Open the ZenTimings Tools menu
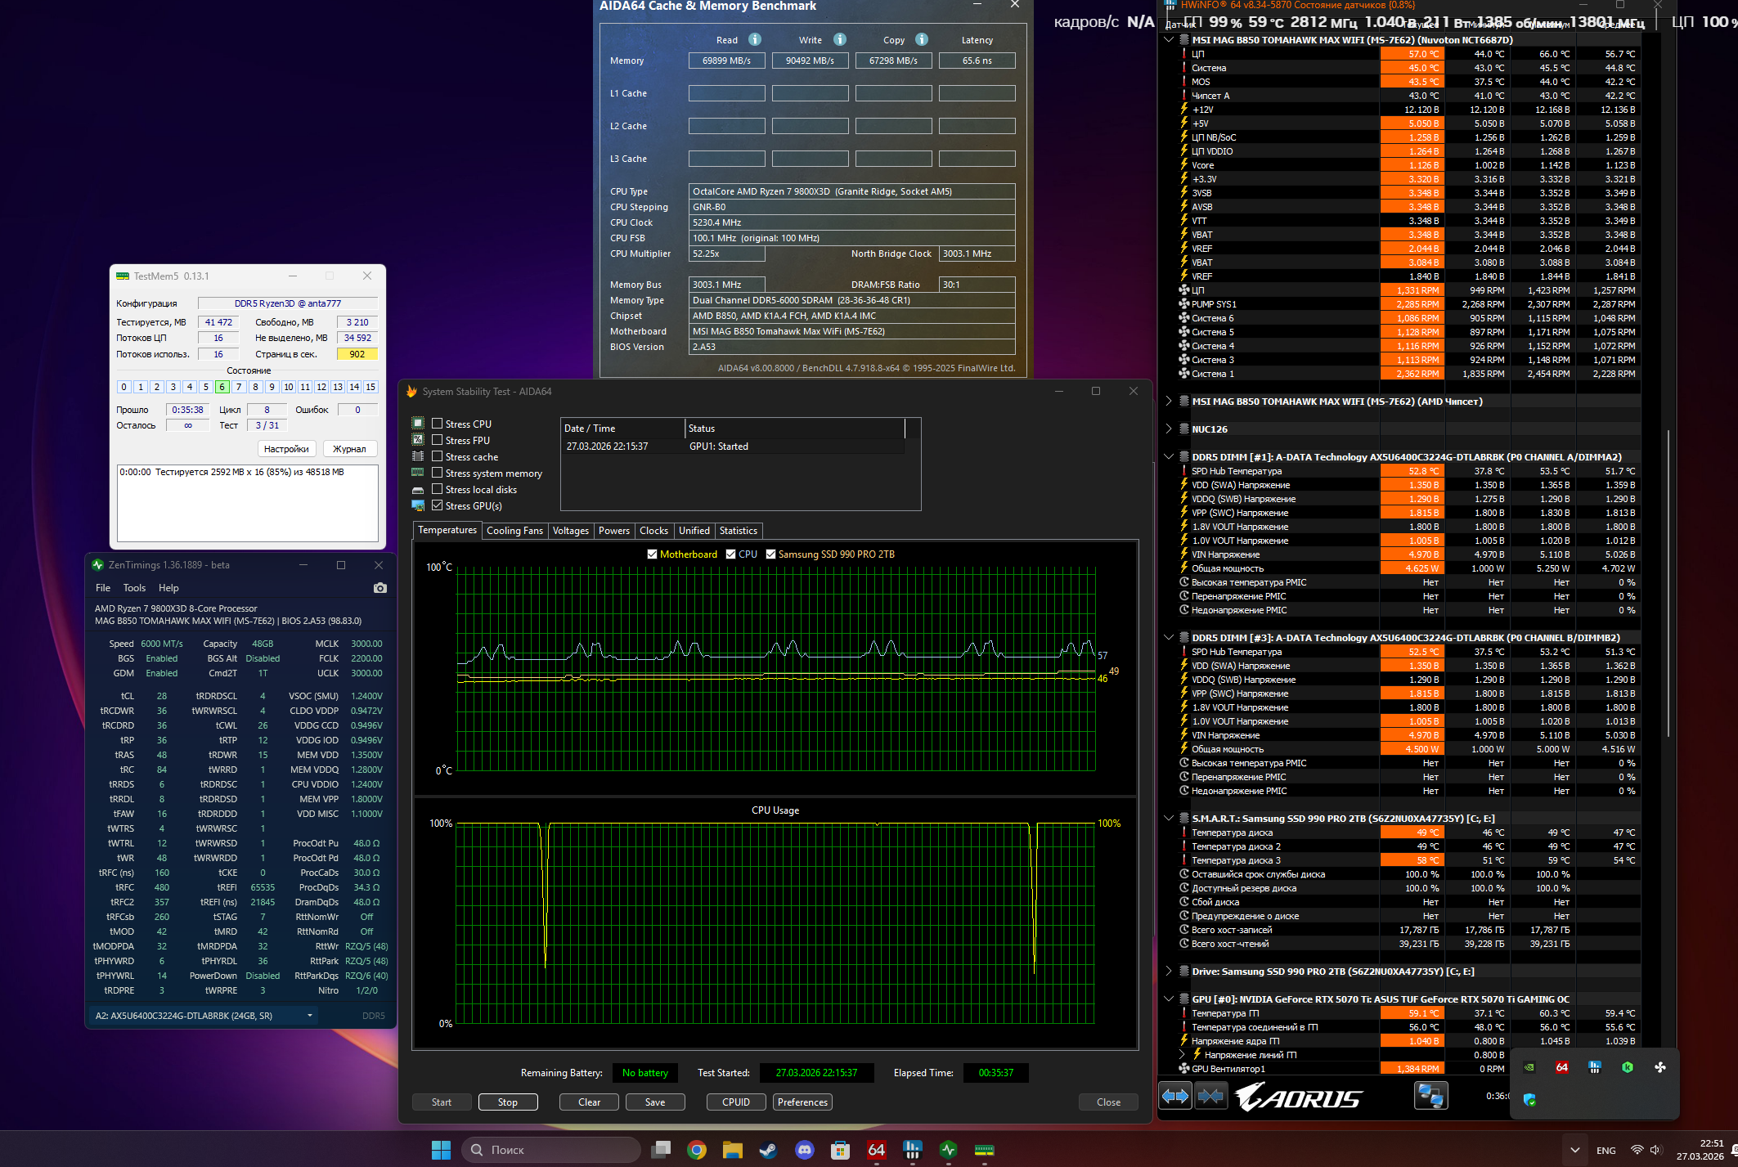 point(134,588)
